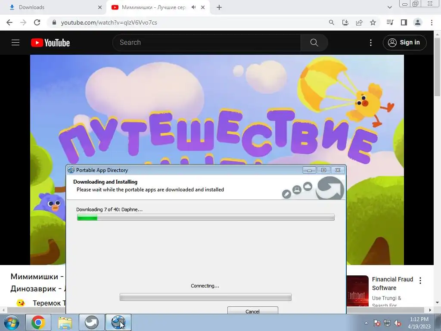The width and height of the screenshot is (441, 331).
Task: Toggle the Chrome side panel icon
Action: 404,22
